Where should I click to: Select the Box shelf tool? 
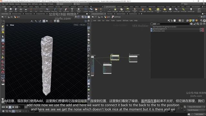click(x=6, y=10)
